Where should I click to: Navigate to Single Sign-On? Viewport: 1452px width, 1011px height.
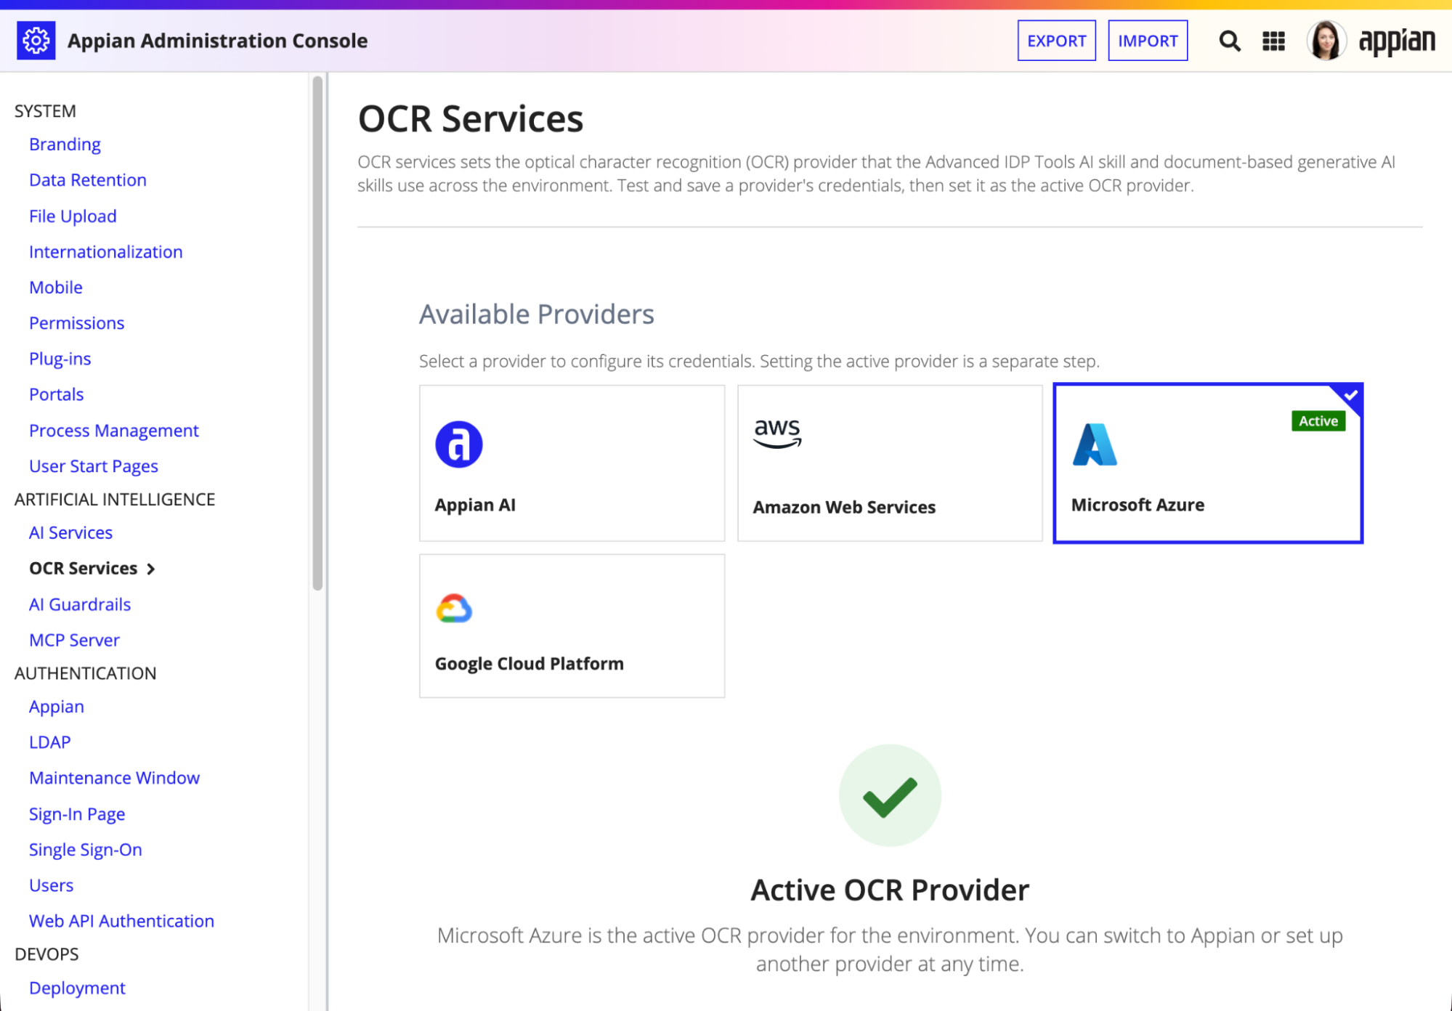point(86,850)
